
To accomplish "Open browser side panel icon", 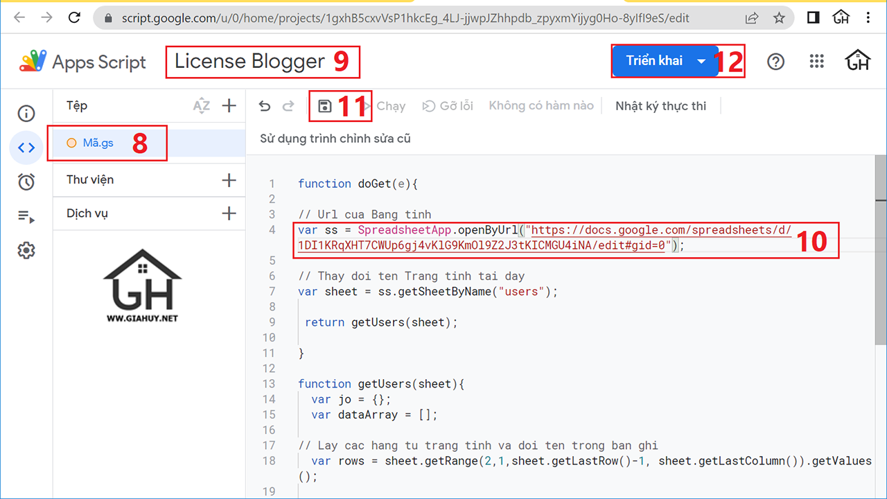I will tap(814, 18).
